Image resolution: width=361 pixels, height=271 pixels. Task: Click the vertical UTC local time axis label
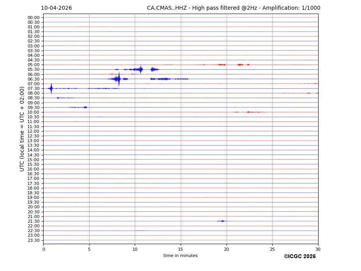point(22,128)
